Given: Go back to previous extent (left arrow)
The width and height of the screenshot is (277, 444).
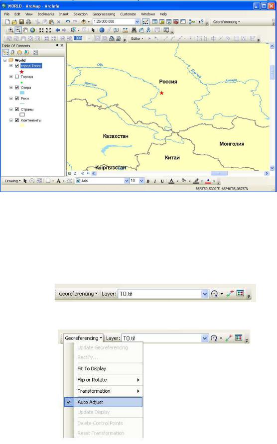Looking at the screenshot, I should click(x=58, y=30).
